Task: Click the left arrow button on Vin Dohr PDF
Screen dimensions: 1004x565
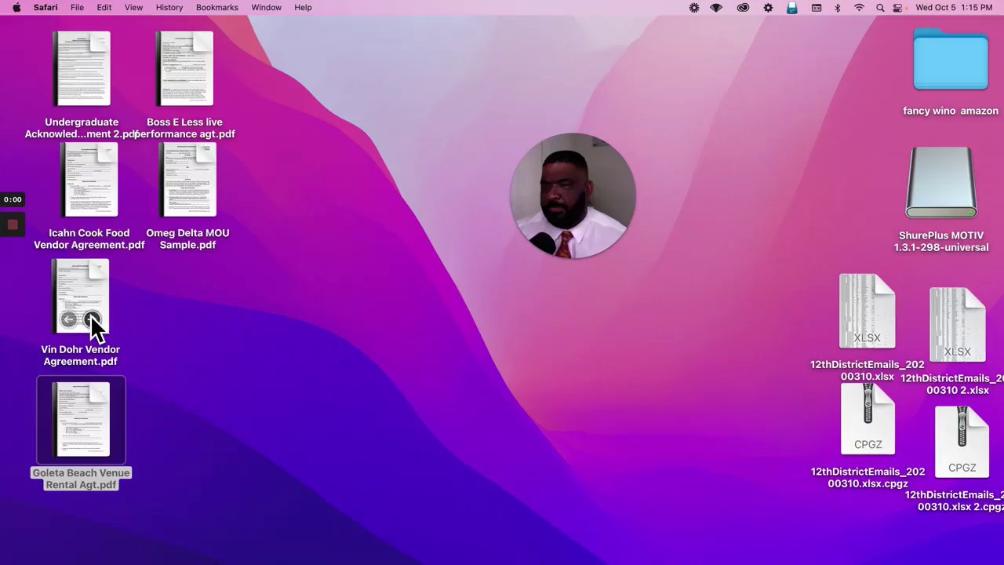Action: (x=68, y=319)
